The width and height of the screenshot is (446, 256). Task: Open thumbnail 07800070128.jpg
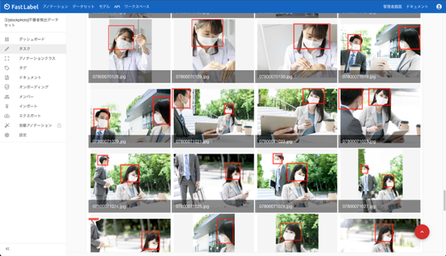[130, 51]
